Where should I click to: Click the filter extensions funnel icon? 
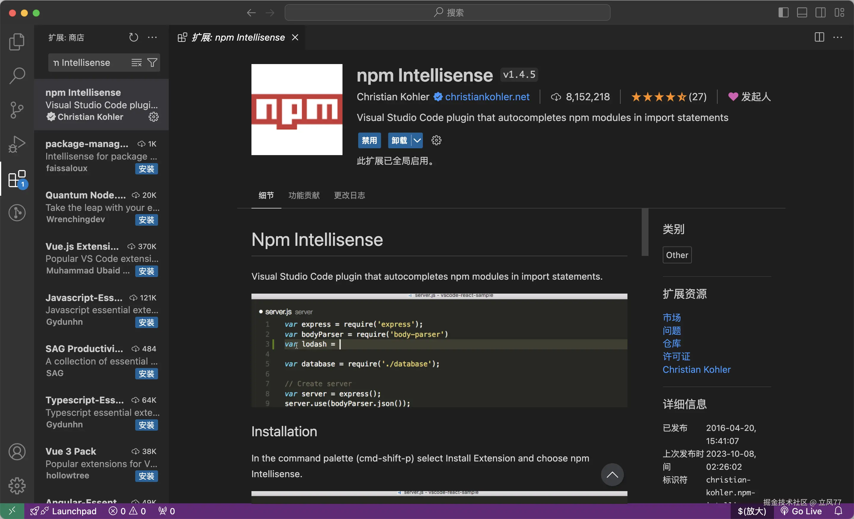pyautogui.click(x=152, y=63)
